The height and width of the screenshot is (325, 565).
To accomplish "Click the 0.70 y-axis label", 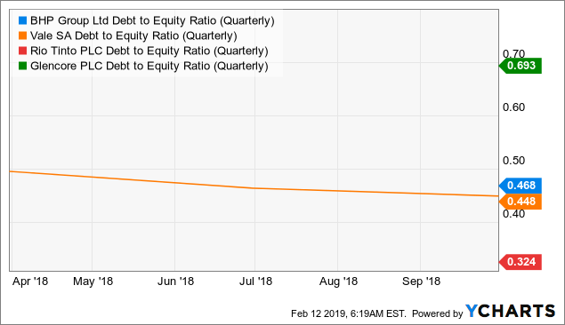I will coord(513,54).
